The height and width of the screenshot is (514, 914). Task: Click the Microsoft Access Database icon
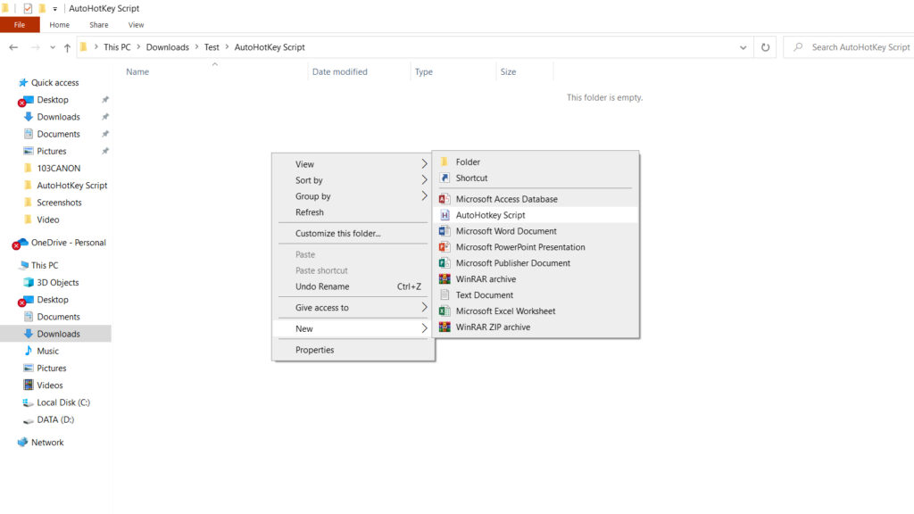click(445, 199)
